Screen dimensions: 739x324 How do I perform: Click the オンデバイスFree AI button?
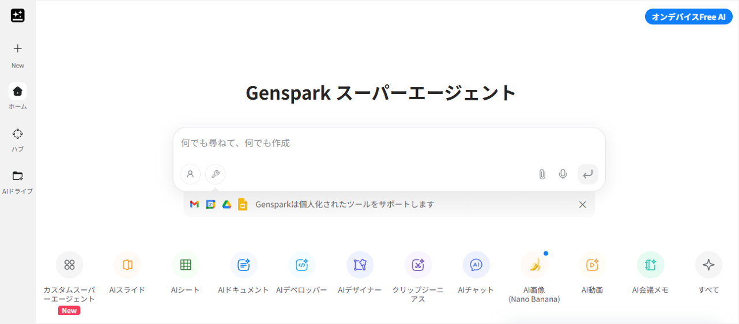[688, 17]
